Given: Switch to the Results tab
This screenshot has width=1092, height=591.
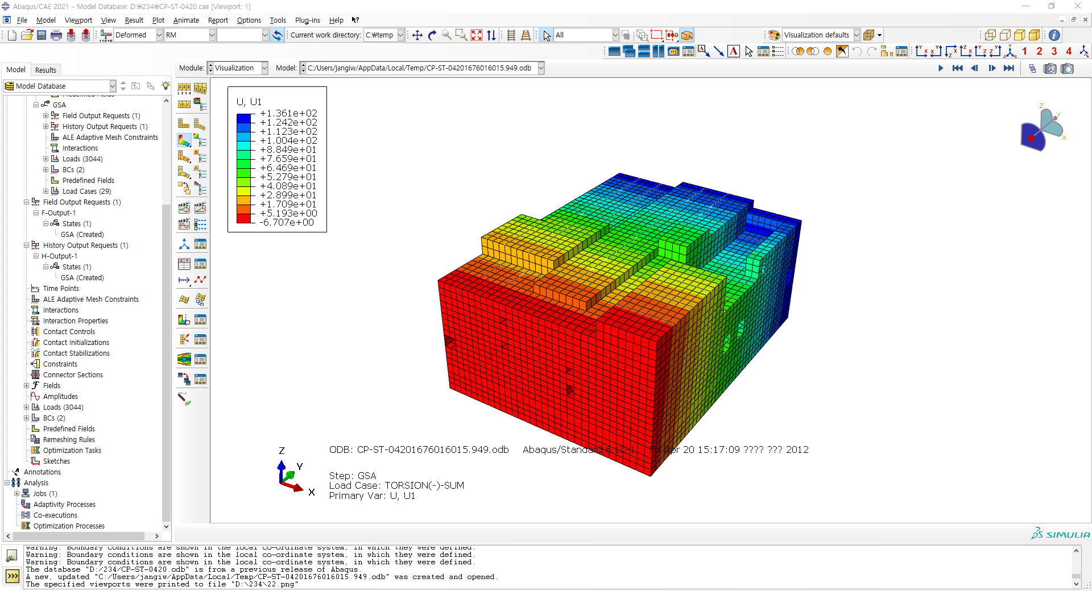Looking at the screenshot, I should (x=45, y=70).
